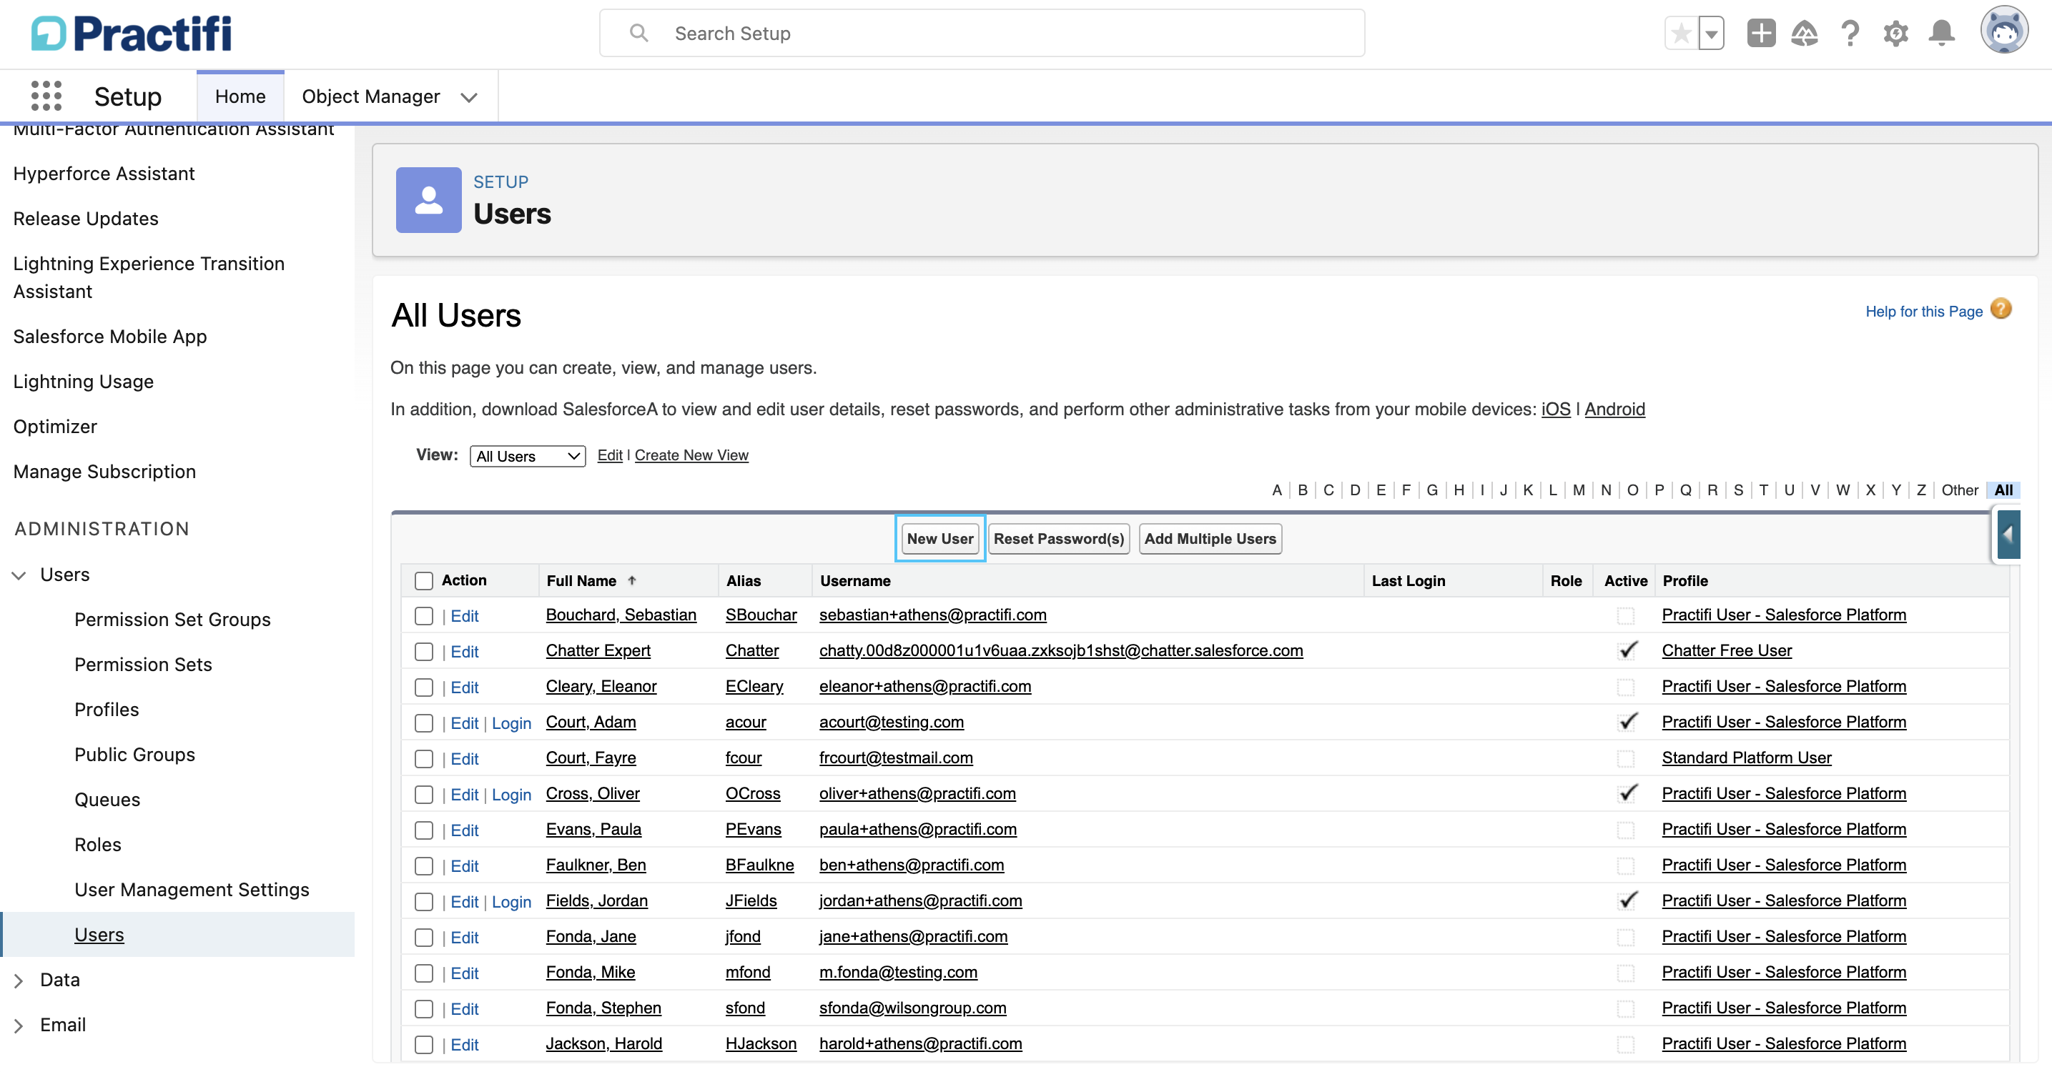This screenshot has width=2052, height=1072.
Task: Click the global actions plus icon
Action: [1761, 34]
